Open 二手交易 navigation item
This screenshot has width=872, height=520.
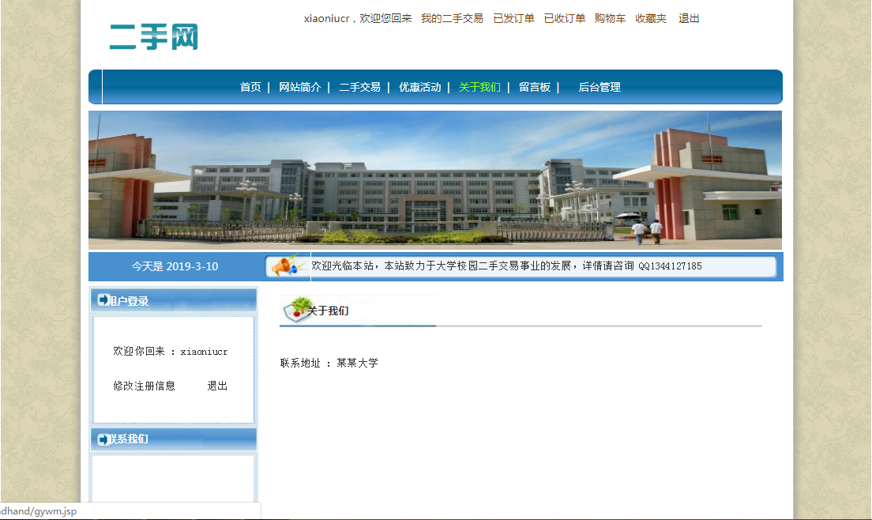tap(360, 87)
